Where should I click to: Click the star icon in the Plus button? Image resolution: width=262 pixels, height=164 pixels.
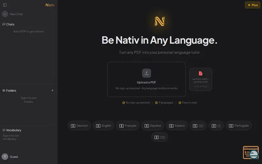point(249,5)
